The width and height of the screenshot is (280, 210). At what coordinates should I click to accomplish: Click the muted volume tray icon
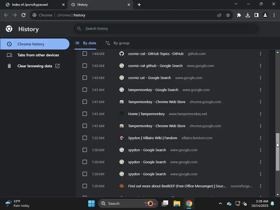245,203
